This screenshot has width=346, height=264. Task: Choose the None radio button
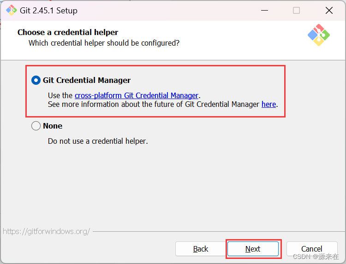36,126
